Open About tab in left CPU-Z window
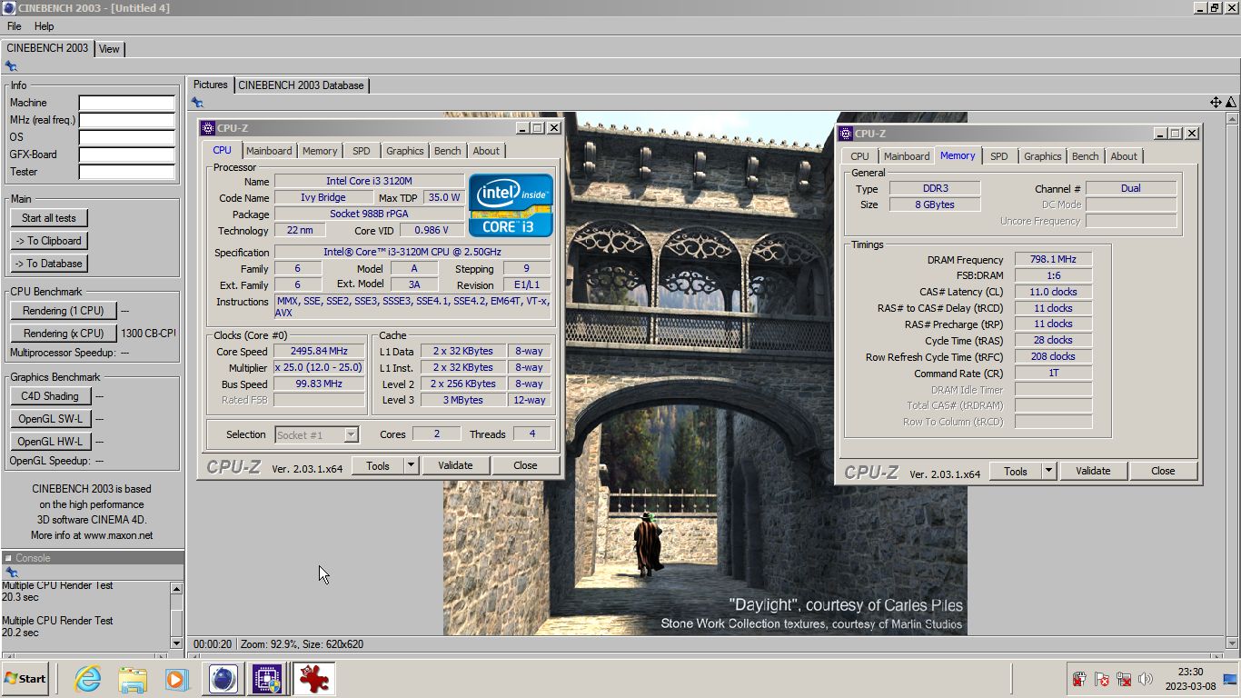The height and width of the screenshot is (698, 1241). point(486,151)
